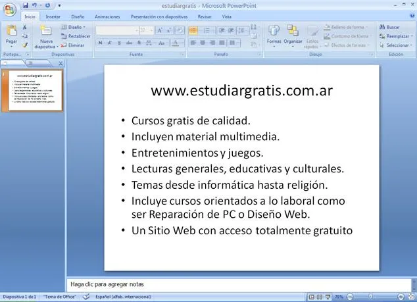This screenshot has width=417, height=302.
Task: Open character spacing options
Action: (149, 43)
